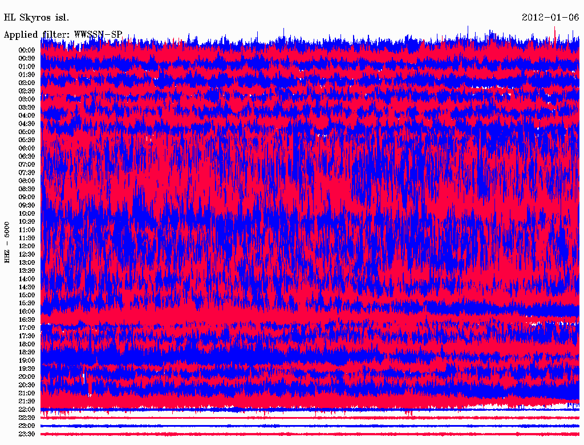The height and width of the screenshot is (445, 584).
Task: Select the 07:30 time label
Action: point(27,172)
